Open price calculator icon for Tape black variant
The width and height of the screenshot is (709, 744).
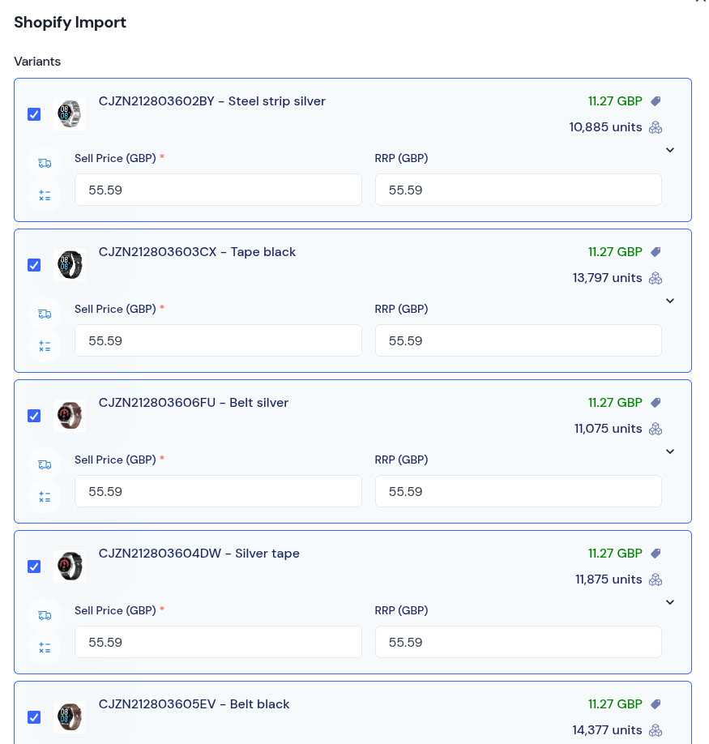(x=45, y=346)
